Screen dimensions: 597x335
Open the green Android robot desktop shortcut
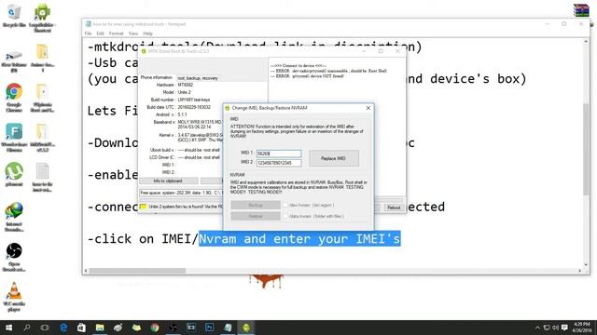coord(42,17)
